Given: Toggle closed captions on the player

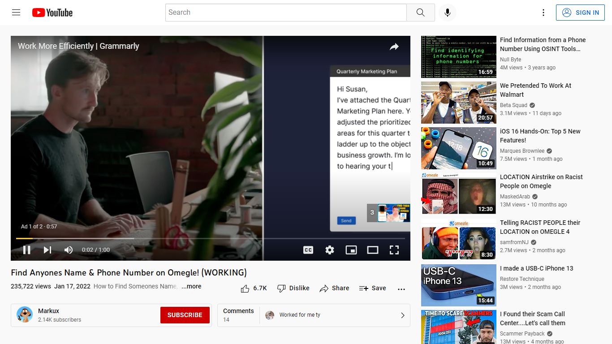Looking at the screenshot, I should [x=308, y=250].
